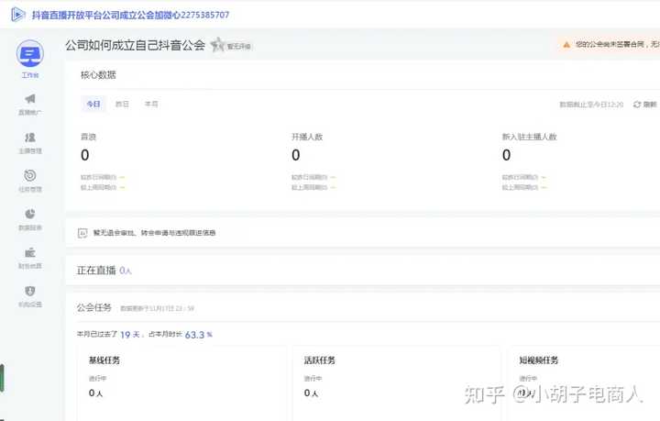The height and width of the screenshot is (421, 660).
Task: Click the 暂无退会审批 notice text
Action: [154, 233]
